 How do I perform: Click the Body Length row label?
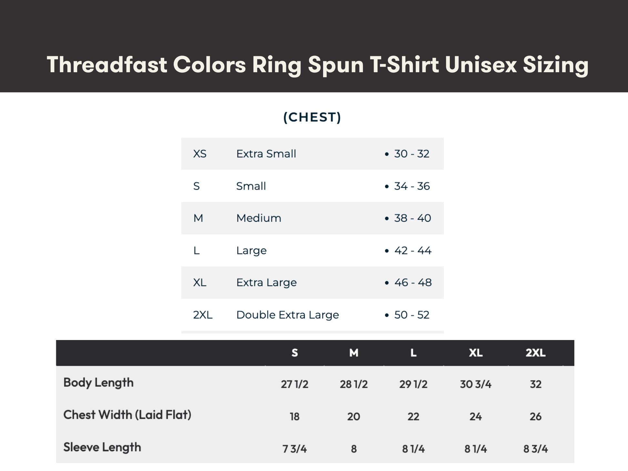coord(98,383)
